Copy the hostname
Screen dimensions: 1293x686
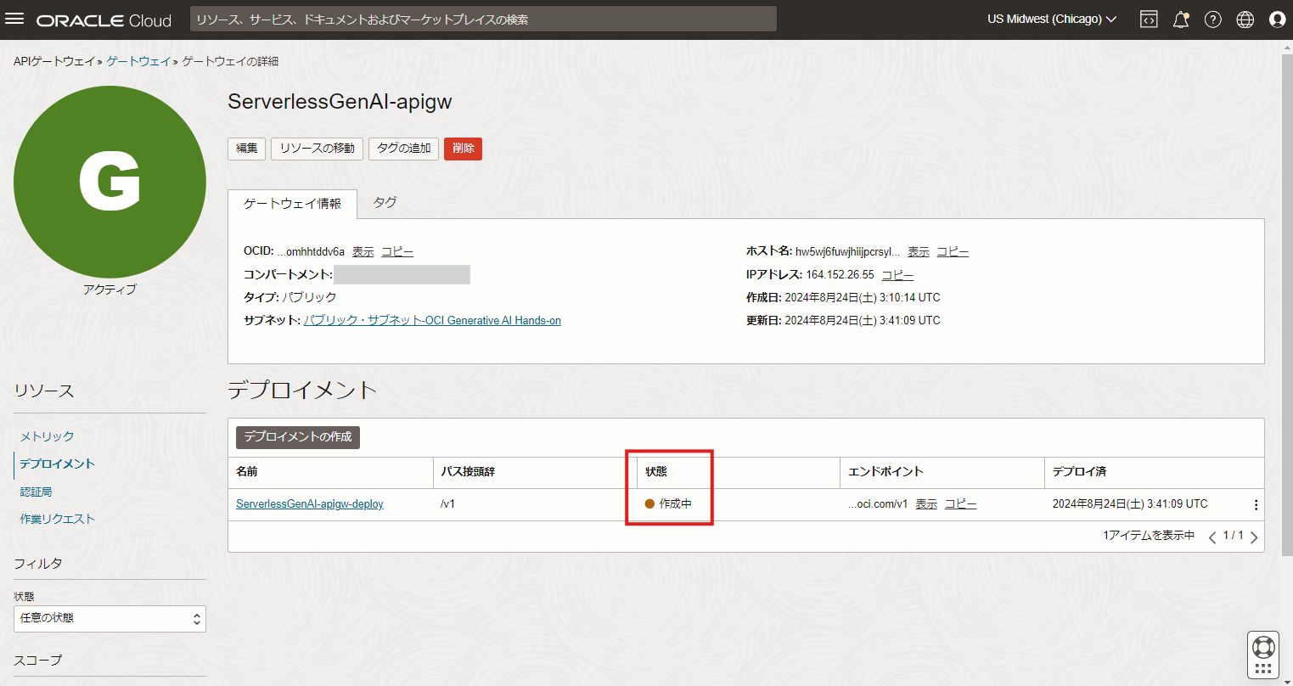pos(953,252)
